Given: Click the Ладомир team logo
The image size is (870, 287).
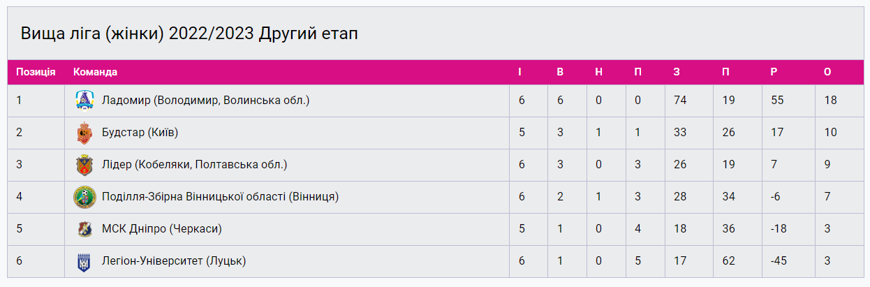Looking at the screenshot, I should [84, 101].
